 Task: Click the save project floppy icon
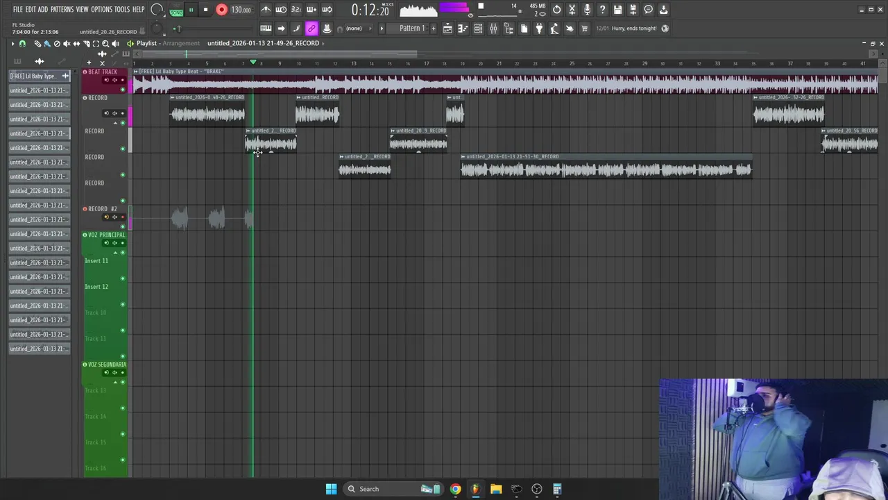(x=617, y=10)
